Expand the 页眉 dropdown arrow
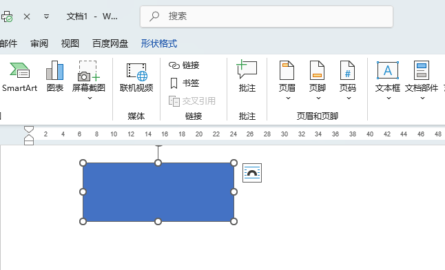 [288, 98]
